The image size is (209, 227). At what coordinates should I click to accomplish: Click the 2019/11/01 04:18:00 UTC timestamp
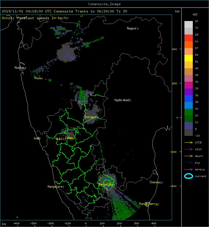coord(27,11)
